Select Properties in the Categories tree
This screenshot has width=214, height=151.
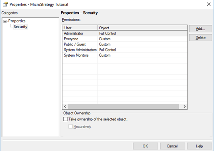click(x=17, y=21)
